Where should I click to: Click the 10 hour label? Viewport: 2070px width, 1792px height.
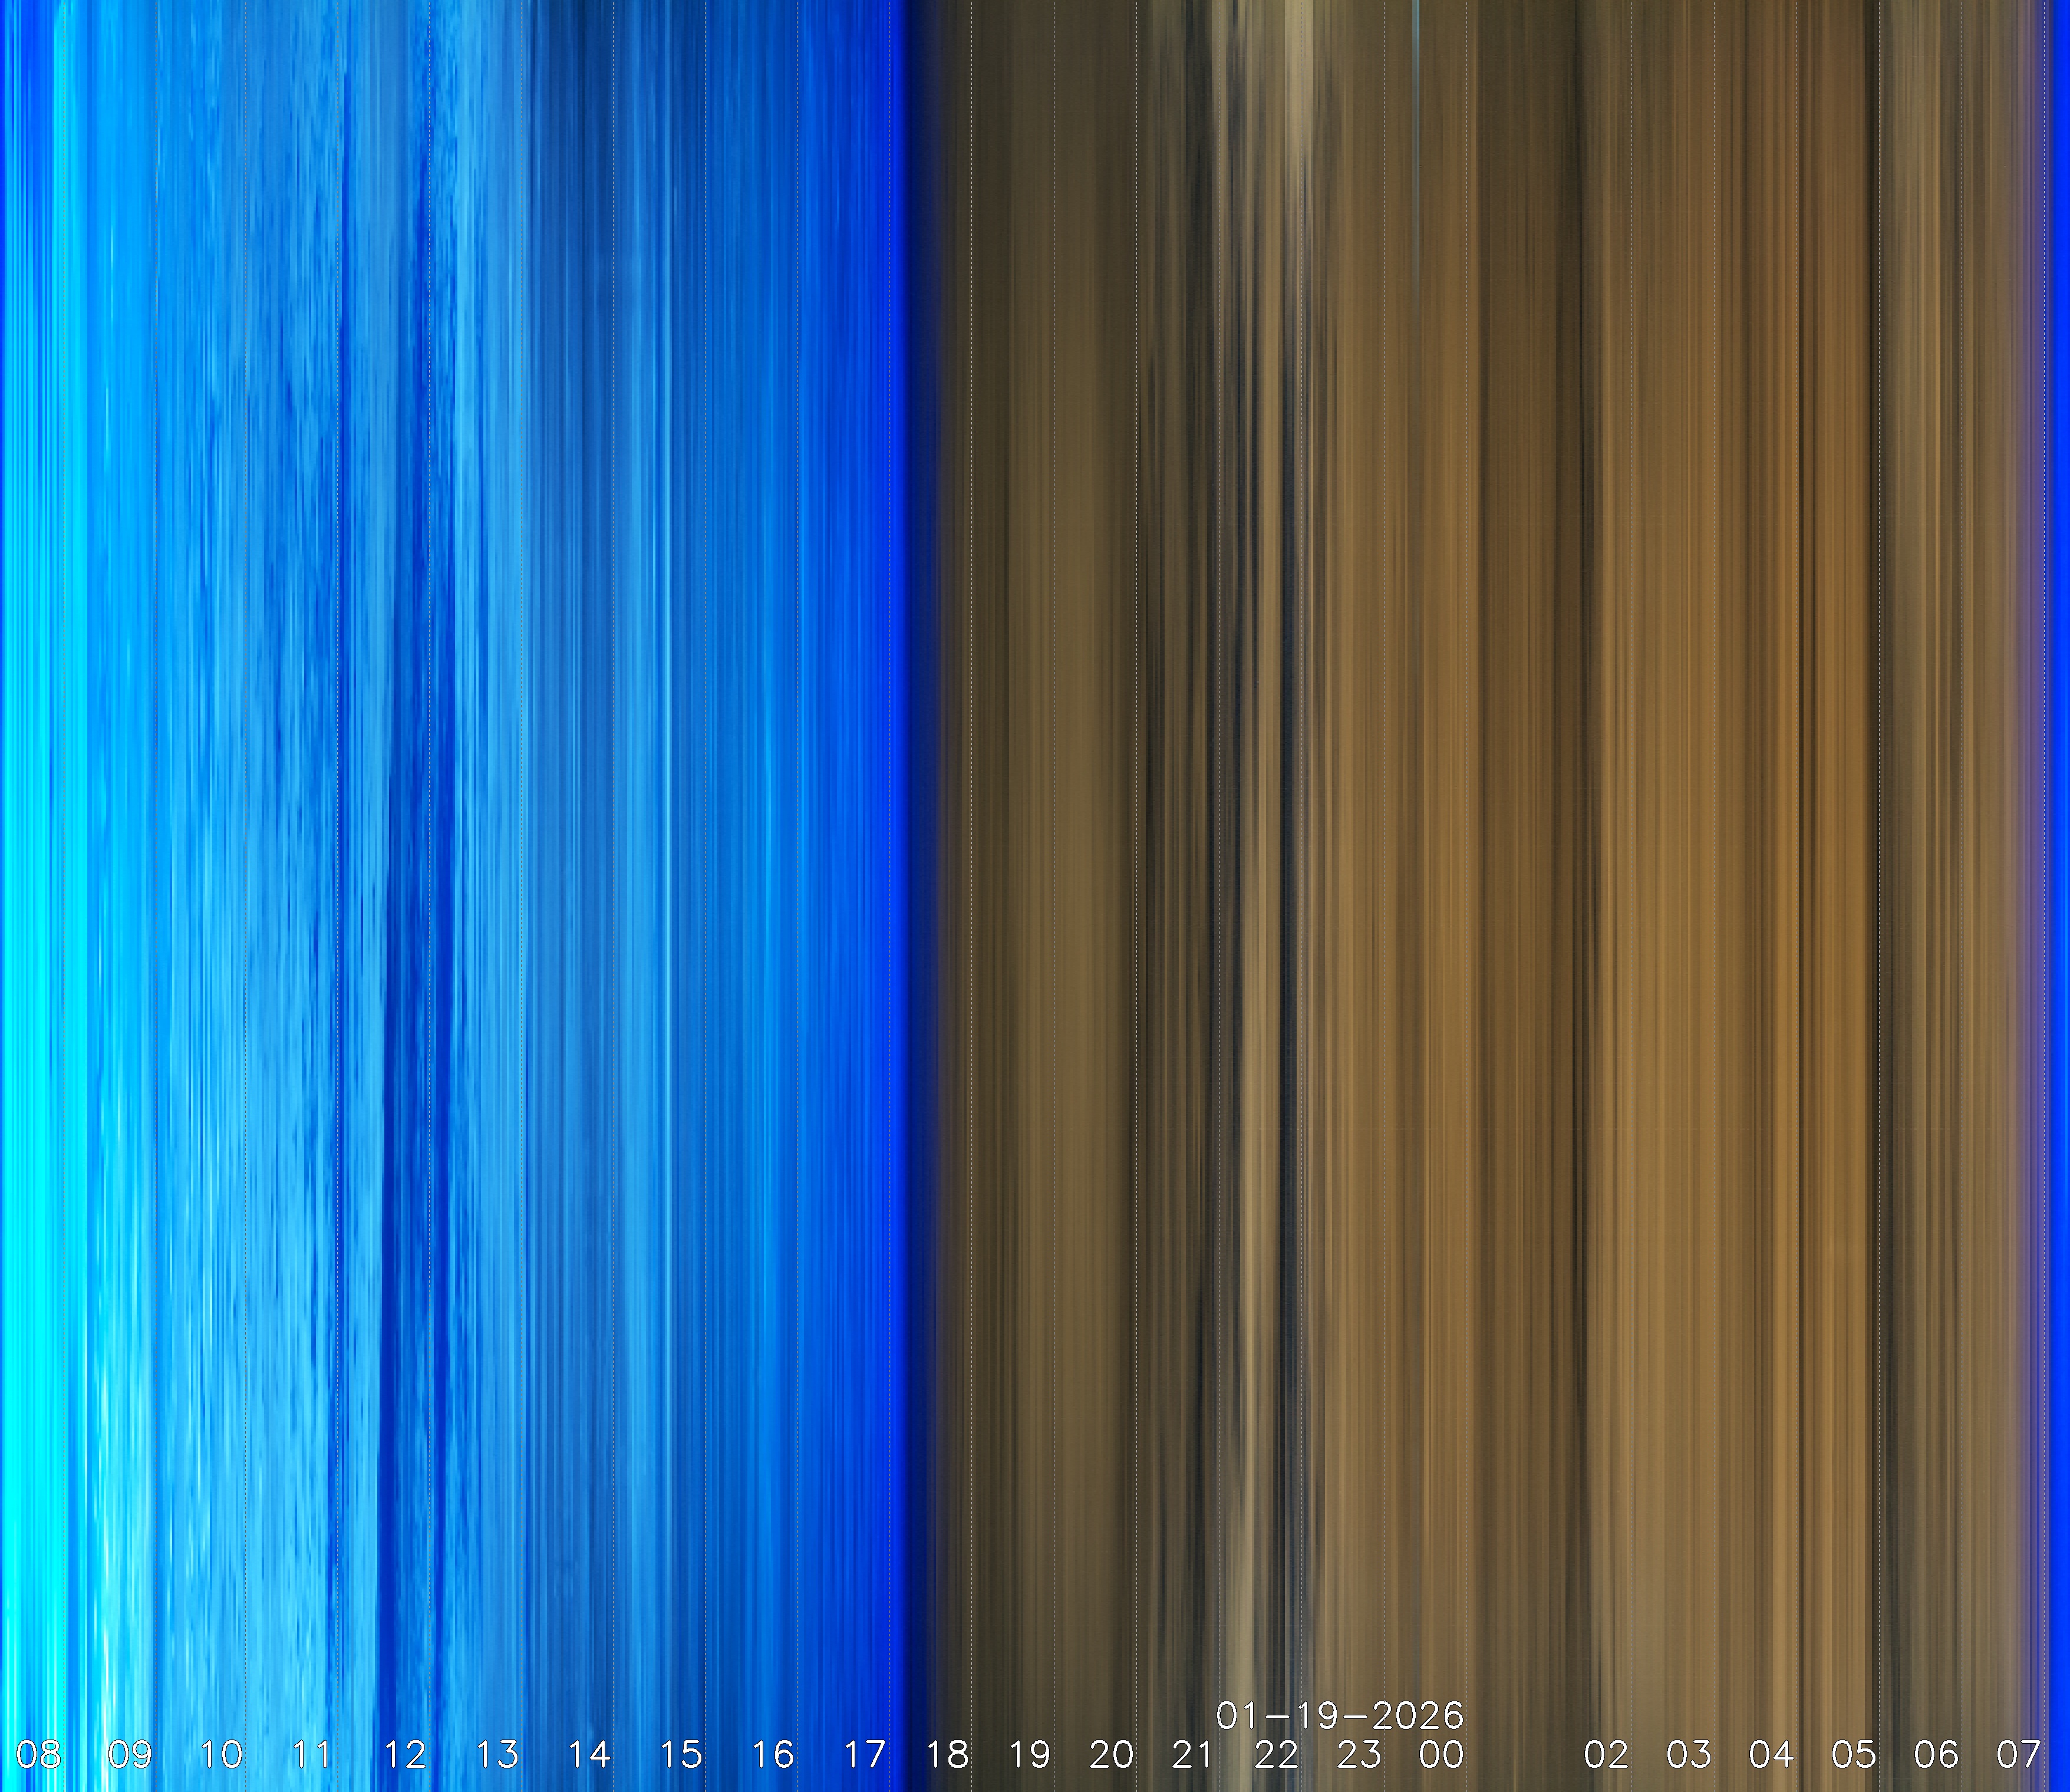click(x=221, y=1754)
